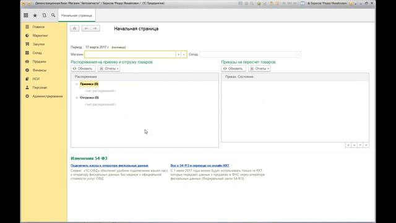The height and width of the screenshot is (223, 396).
Task: Switch to Начальная страница tab
Action: tap(77, 15)
